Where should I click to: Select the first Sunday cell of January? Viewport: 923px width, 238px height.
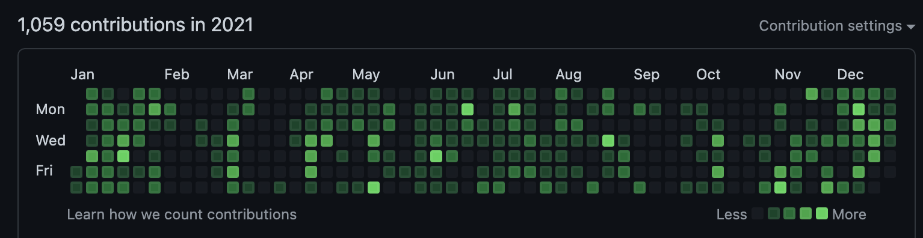click(x=92, y=94)
